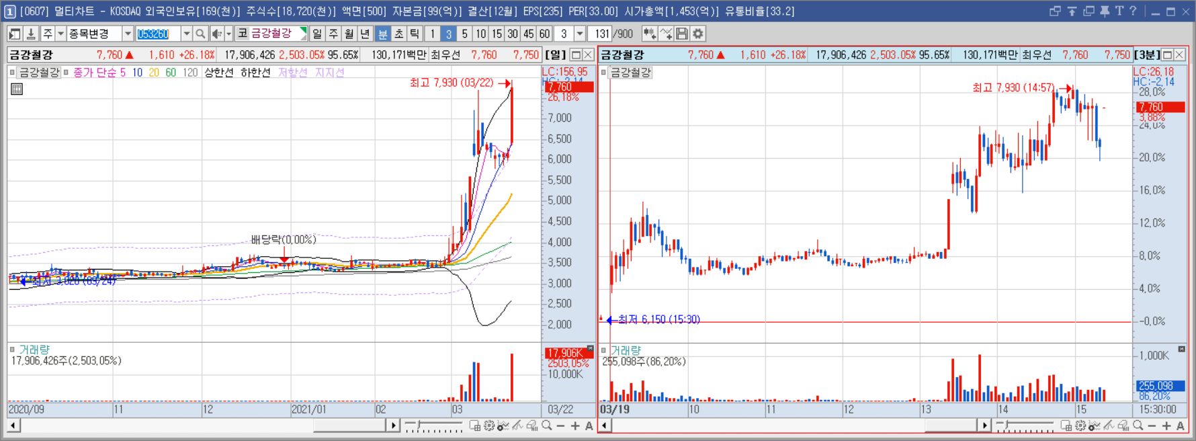
Task: Select the 틱 tick period
Action: (415, 34)
